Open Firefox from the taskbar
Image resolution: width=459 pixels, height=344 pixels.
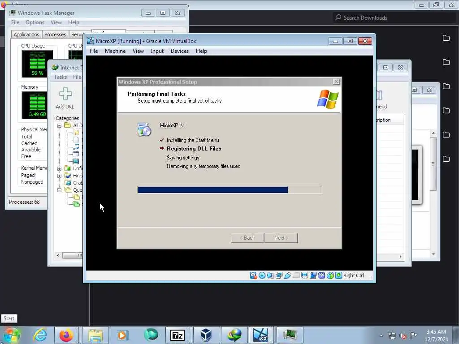66,335
